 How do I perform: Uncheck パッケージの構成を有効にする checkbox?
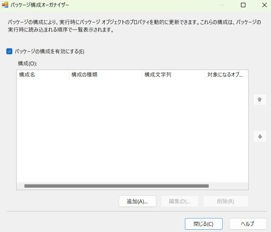tap(9, 51)
